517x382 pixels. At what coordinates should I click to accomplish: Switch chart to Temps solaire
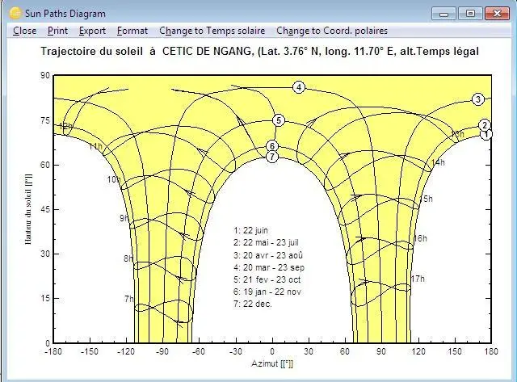click(x=212, y=31)
